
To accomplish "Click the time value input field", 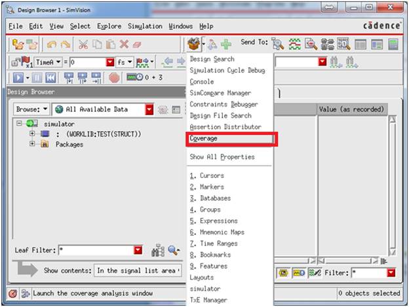I will pos(88,62).
